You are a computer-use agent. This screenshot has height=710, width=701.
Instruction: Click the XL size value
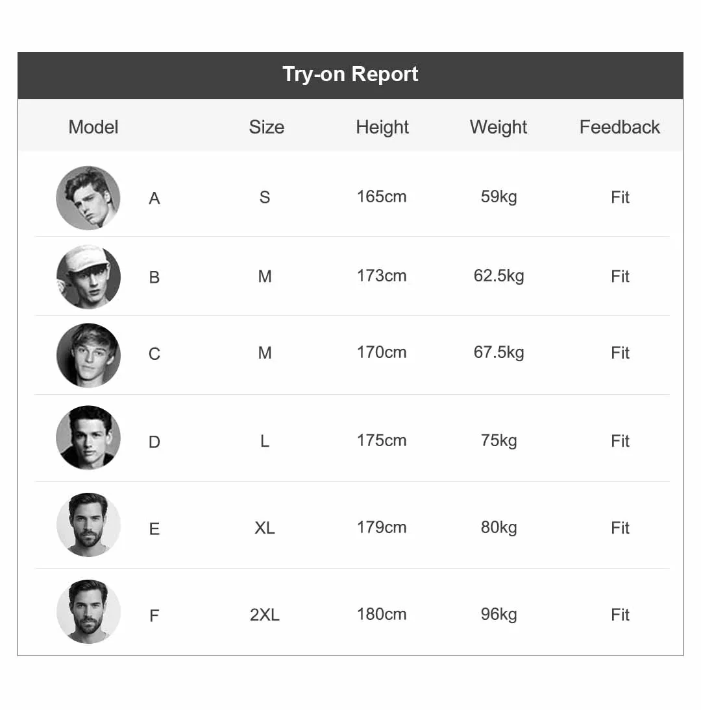click(x=265, y=528)
